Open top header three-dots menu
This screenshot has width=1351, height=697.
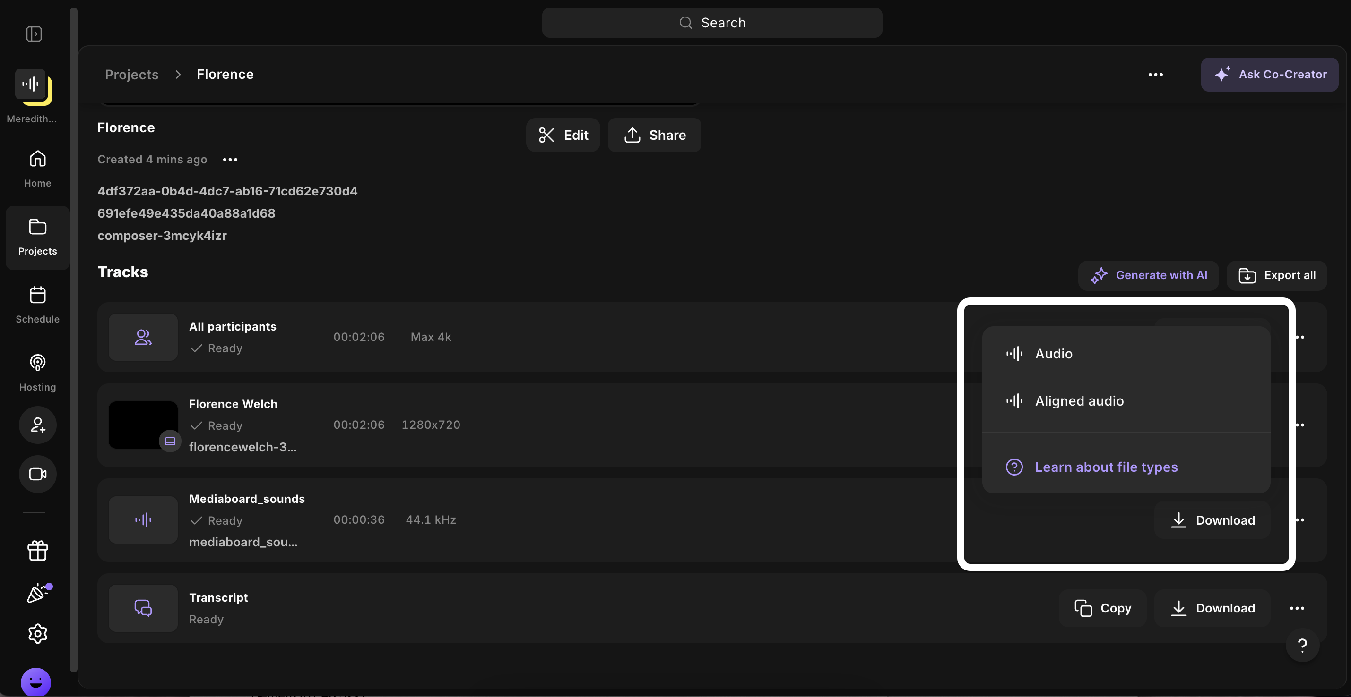pyautogui.click(x=1155, y=75)
